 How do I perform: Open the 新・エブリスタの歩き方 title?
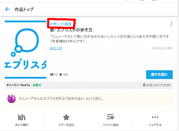(71, 30)
